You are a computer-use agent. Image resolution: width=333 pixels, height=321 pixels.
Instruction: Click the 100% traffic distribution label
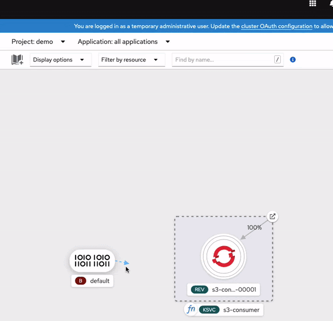coord(255,228)
